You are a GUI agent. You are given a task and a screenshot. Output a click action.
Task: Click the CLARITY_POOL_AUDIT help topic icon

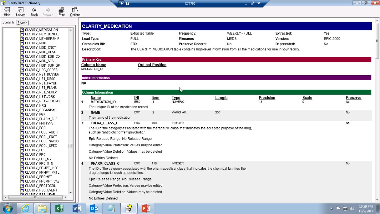pos(22,132)
